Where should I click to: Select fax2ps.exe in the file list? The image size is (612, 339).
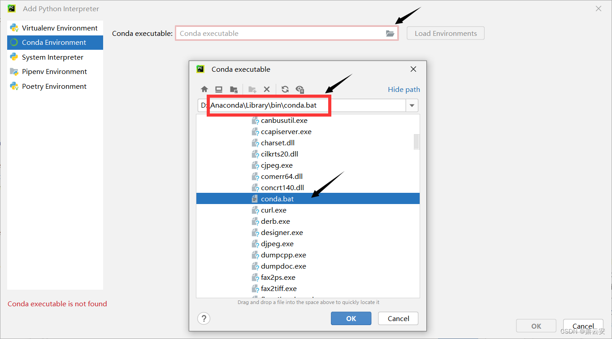pyautogui.click(x=308, y=277)
